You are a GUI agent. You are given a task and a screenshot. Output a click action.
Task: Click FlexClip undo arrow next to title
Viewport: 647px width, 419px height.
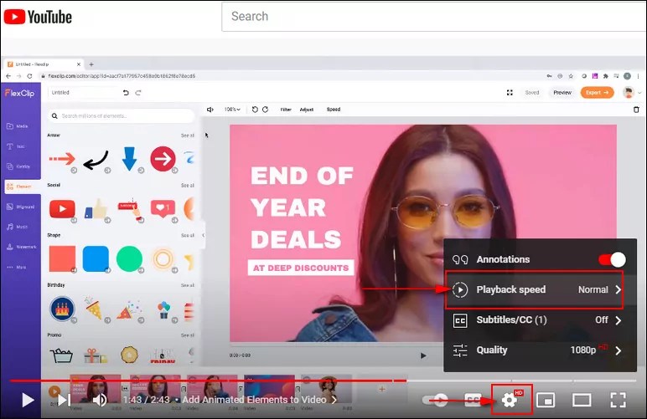(x=126, y=93)
